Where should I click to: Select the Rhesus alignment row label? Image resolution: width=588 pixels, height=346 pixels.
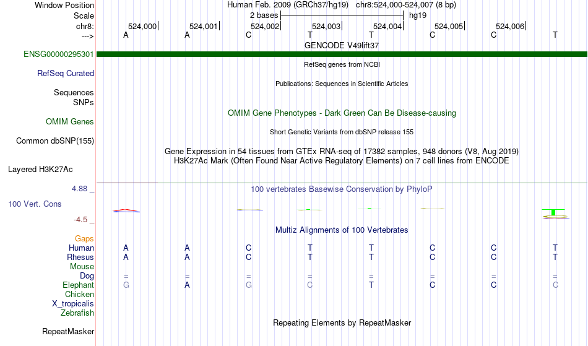[x=80, y=257]
